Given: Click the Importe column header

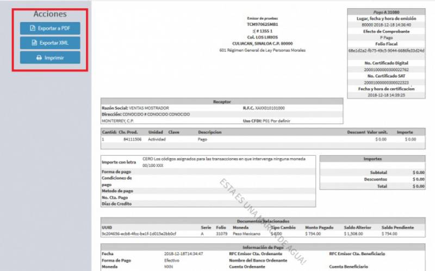Looking at the screenshot, I should click(405, 132).
